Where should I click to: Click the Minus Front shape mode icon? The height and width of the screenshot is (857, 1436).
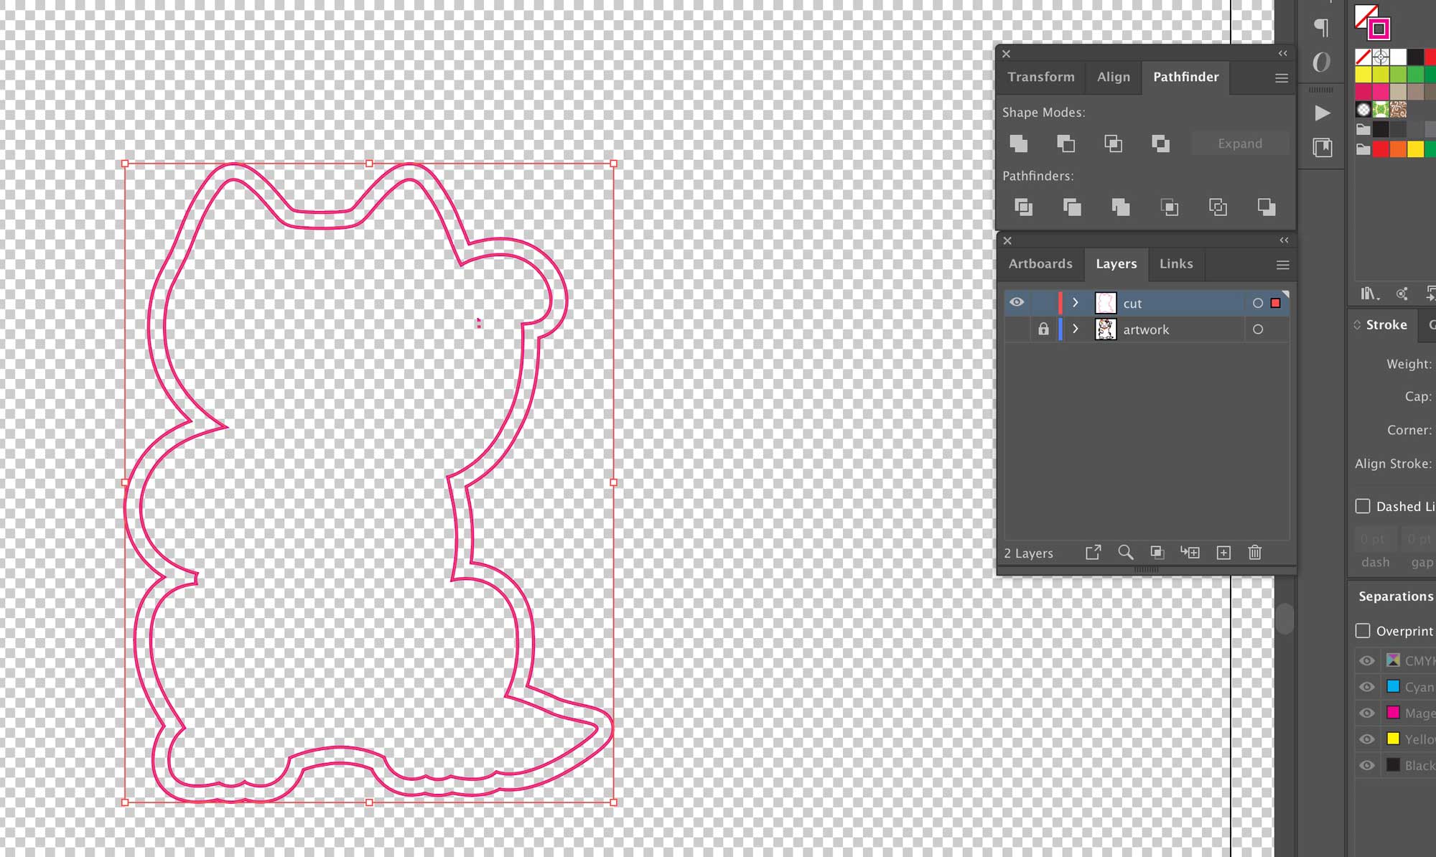point(1066,143)
